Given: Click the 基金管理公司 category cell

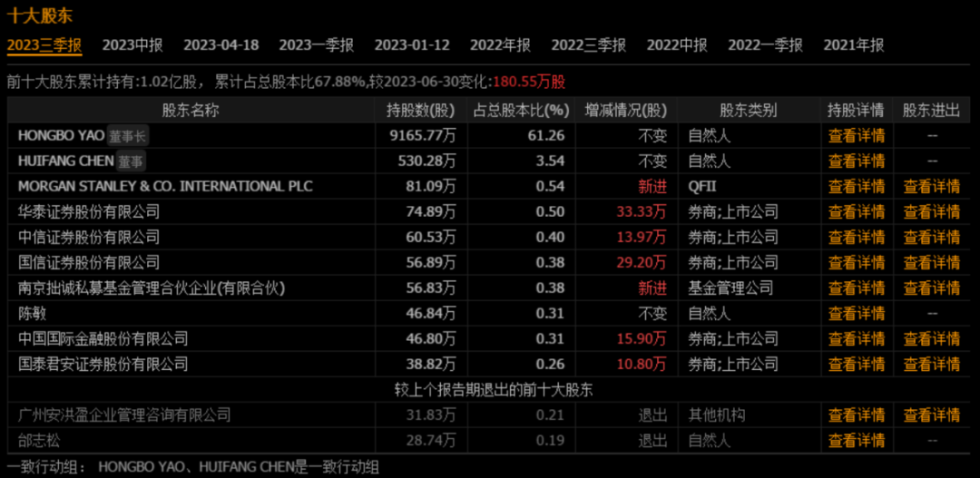Looking at the screenshot, I should pos(730,288).
